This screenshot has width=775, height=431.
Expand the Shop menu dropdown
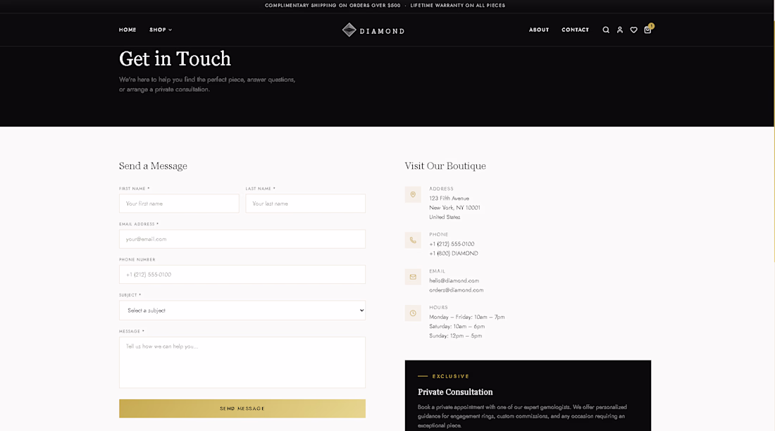[161, 30]
